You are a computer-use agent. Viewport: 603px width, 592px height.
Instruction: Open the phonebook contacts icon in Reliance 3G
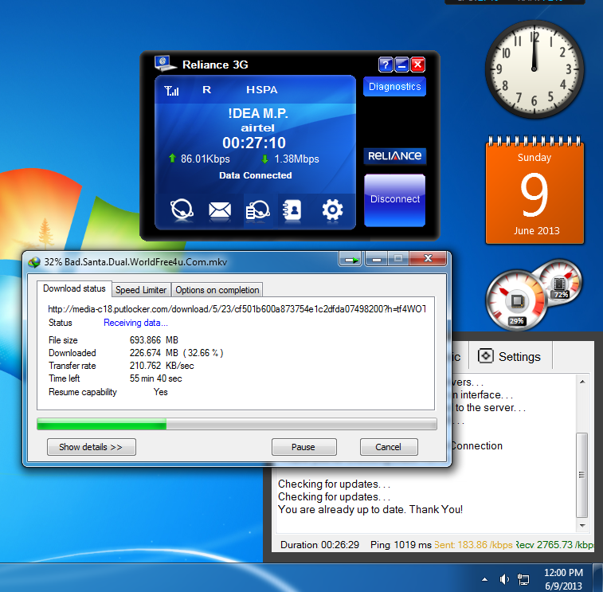coord(292,210)
